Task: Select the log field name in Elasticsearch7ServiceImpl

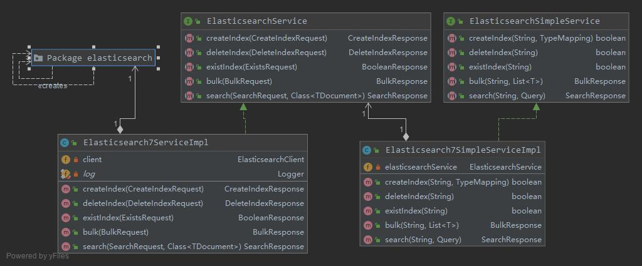Action: [x=88, y=174]
